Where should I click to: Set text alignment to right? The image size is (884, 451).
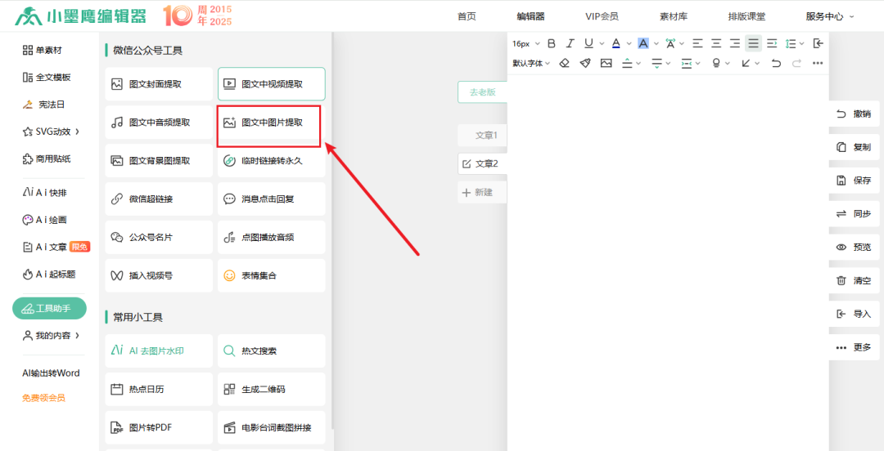click(x=734, y=43)
